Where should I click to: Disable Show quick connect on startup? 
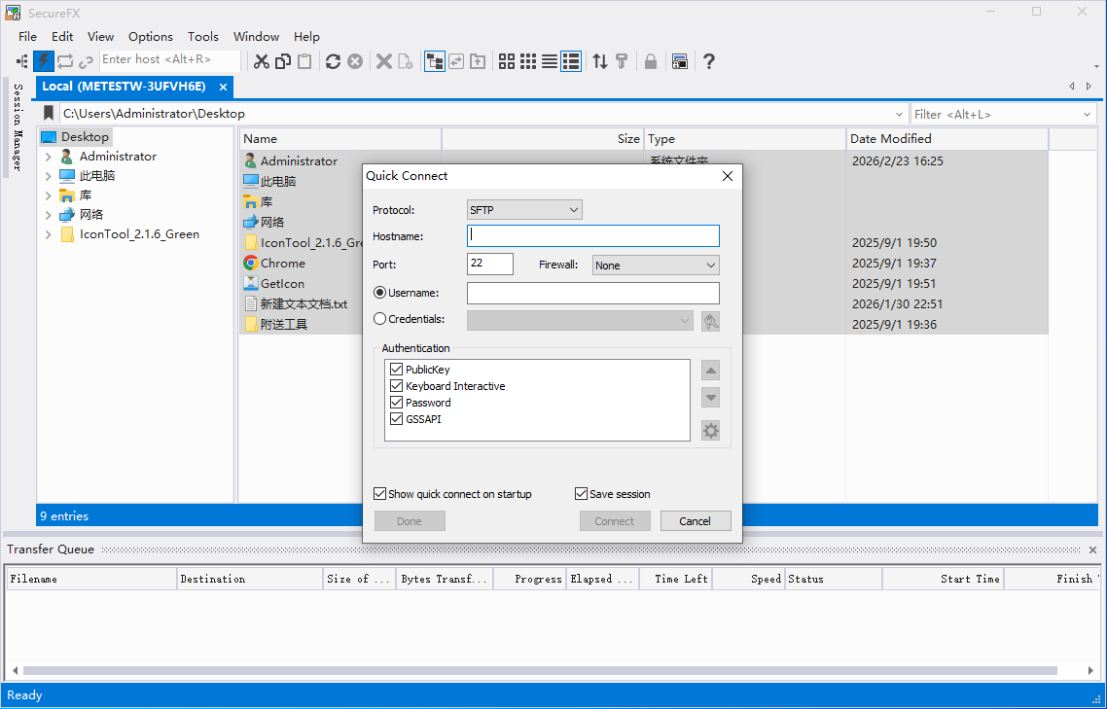(380, 494)
